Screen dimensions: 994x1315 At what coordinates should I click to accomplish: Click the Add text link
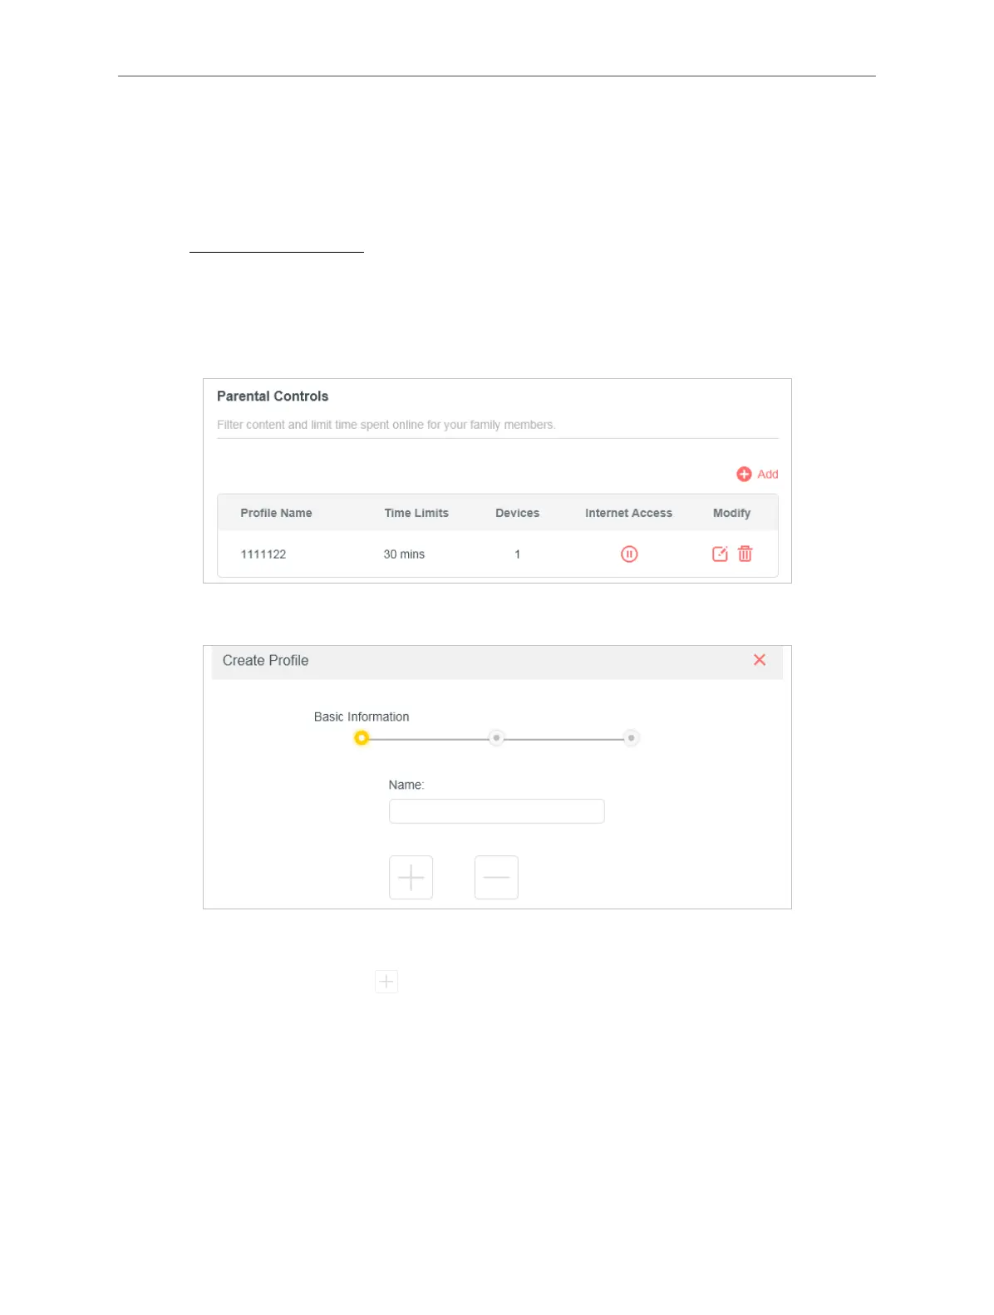[767, 474]
